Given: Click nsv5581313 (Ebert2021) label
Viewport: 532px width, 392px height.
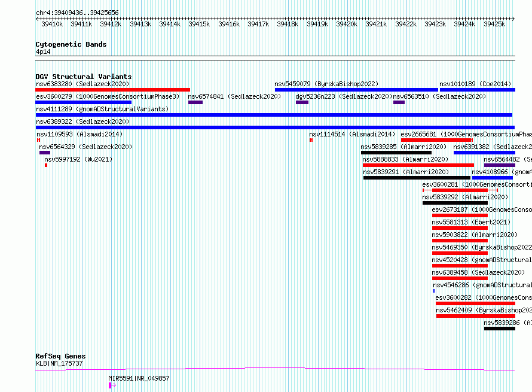Looking at the screenshot, I should tap(471, 222).
